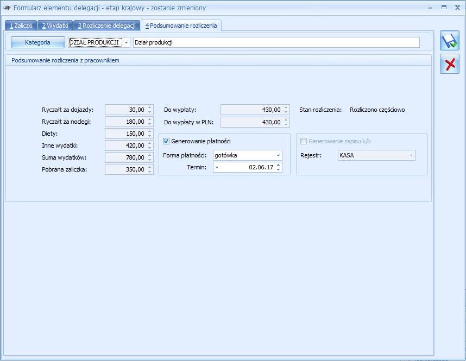This screenshot has height=361, width=466.
Task: Click the Stan rozliczenia label
Action: (x=320, y=110)
